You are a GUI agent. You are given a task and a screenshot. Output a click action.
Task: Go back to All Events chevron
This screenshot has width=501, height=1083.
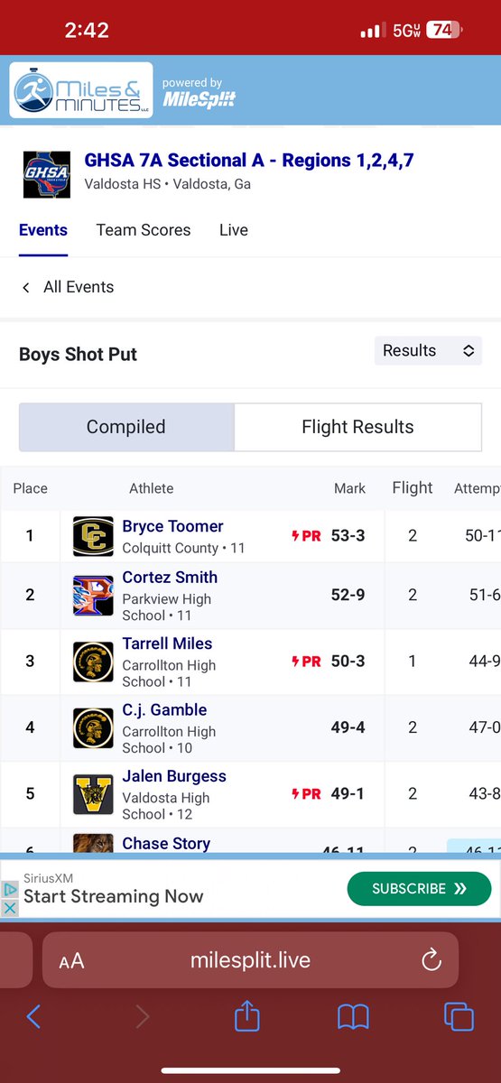25,287
